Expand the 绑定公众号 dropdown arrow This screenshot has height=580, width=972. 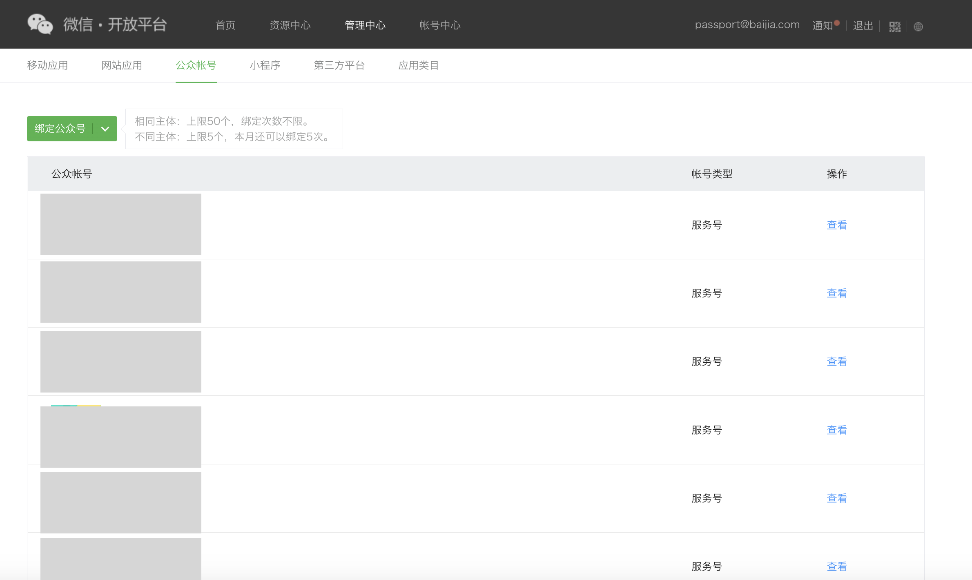tap(105, 129)
